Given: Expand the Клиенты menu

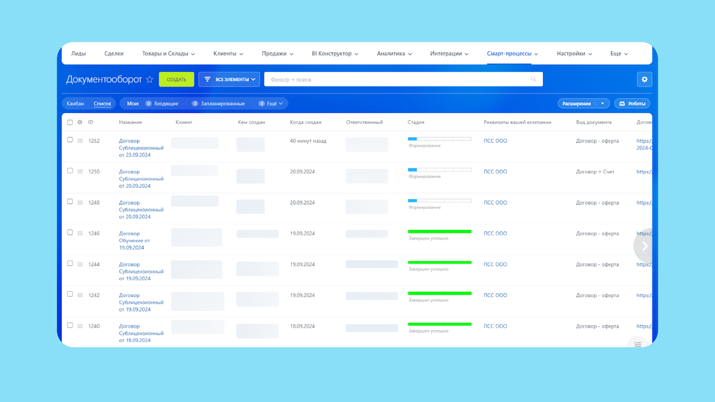Looking at the screenshot, I should (229, 54).
